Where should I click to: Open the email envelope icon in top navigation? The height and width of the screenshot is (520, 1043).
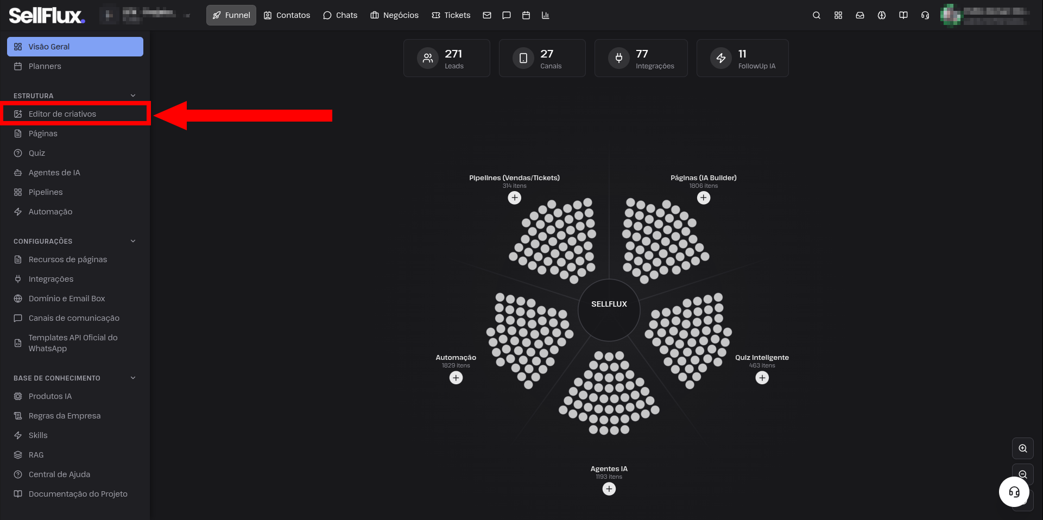(487, 15)
